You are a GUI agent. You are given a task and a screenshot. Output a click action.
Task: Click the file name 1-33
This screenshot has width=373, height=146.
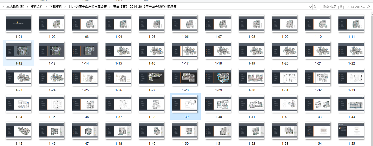[352, 90]
